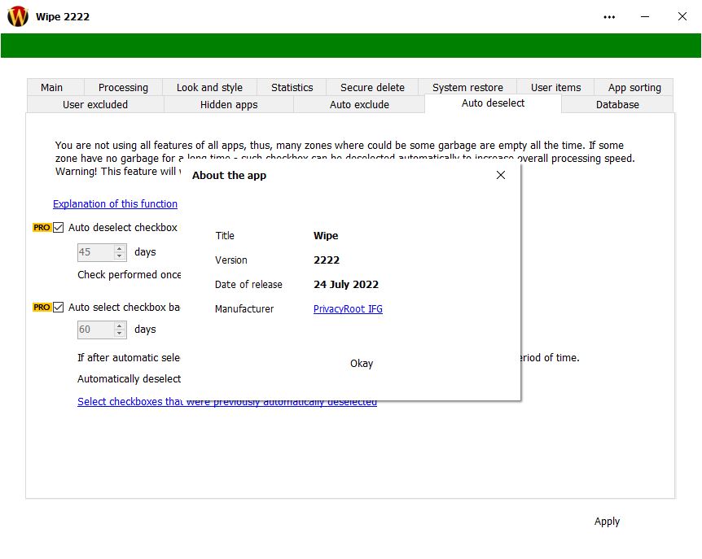Image resolution: width=702 pixels, height=559 pixels.
Task: Open the Explanation of this function link
Action: click(115, 204)
